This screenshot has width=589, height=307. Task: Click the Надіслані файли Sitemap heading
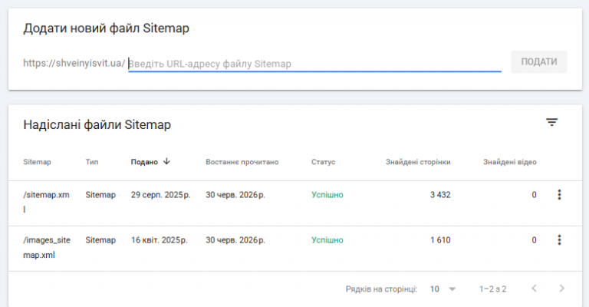click(97, 124)
